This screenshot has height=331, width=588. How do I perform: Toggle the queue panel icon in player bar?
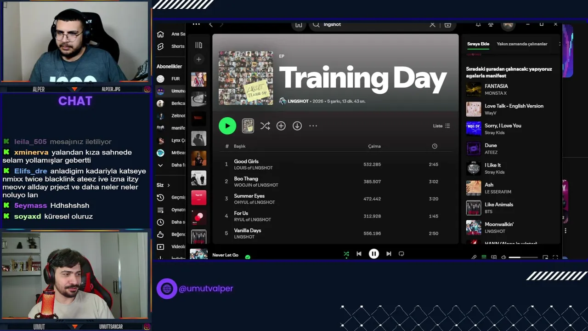click(484, 257)
